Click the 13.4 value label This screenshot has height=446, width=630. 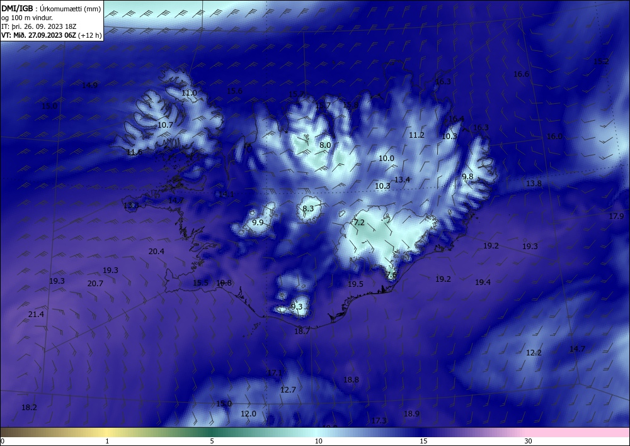click(402, 179)
